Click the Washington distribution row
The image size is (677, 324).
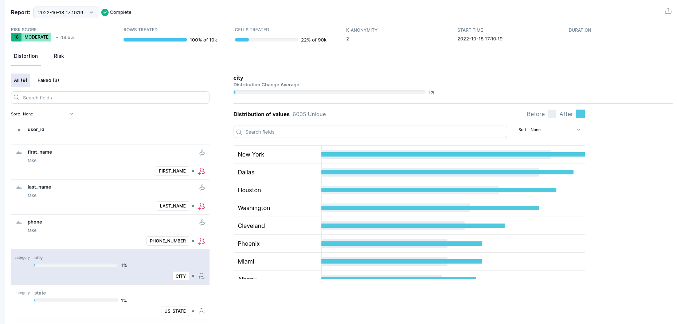coord(409,208)
